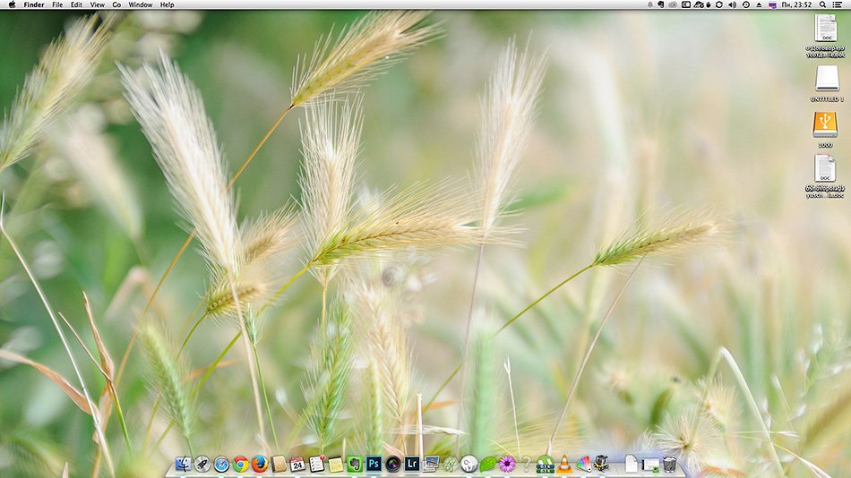Open the color fan swatch app in Dock

pos(583,464)
